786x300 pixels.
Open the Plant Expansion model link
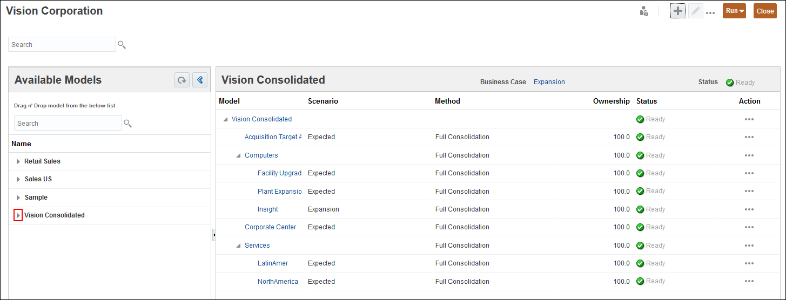[279, 192]
